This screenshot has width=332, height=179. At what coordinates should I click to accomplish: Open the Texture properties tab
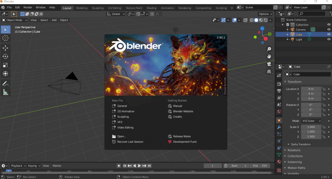[279, 170]
